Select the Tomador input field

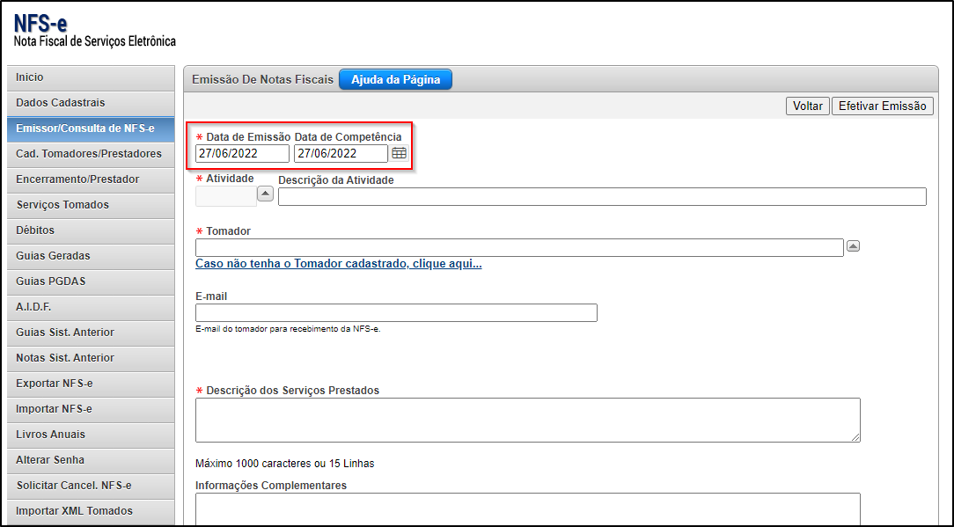[x=519, y=247]
